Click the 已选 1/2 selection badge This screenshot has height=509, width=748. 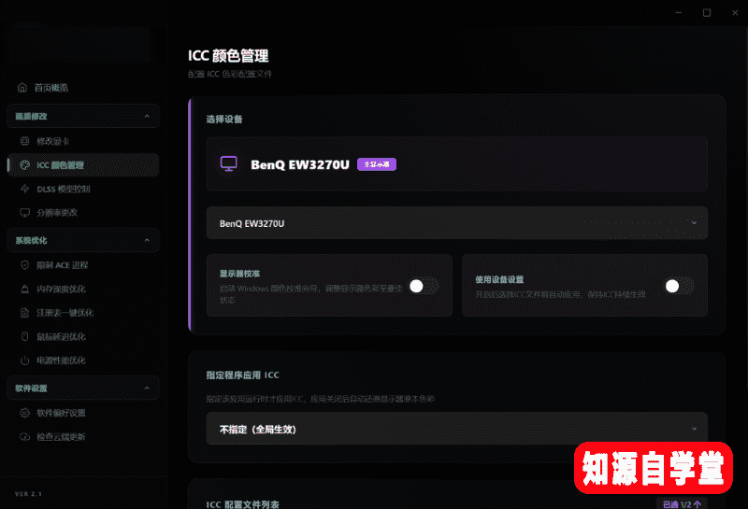pyautogui.click(x=683, y=504)
